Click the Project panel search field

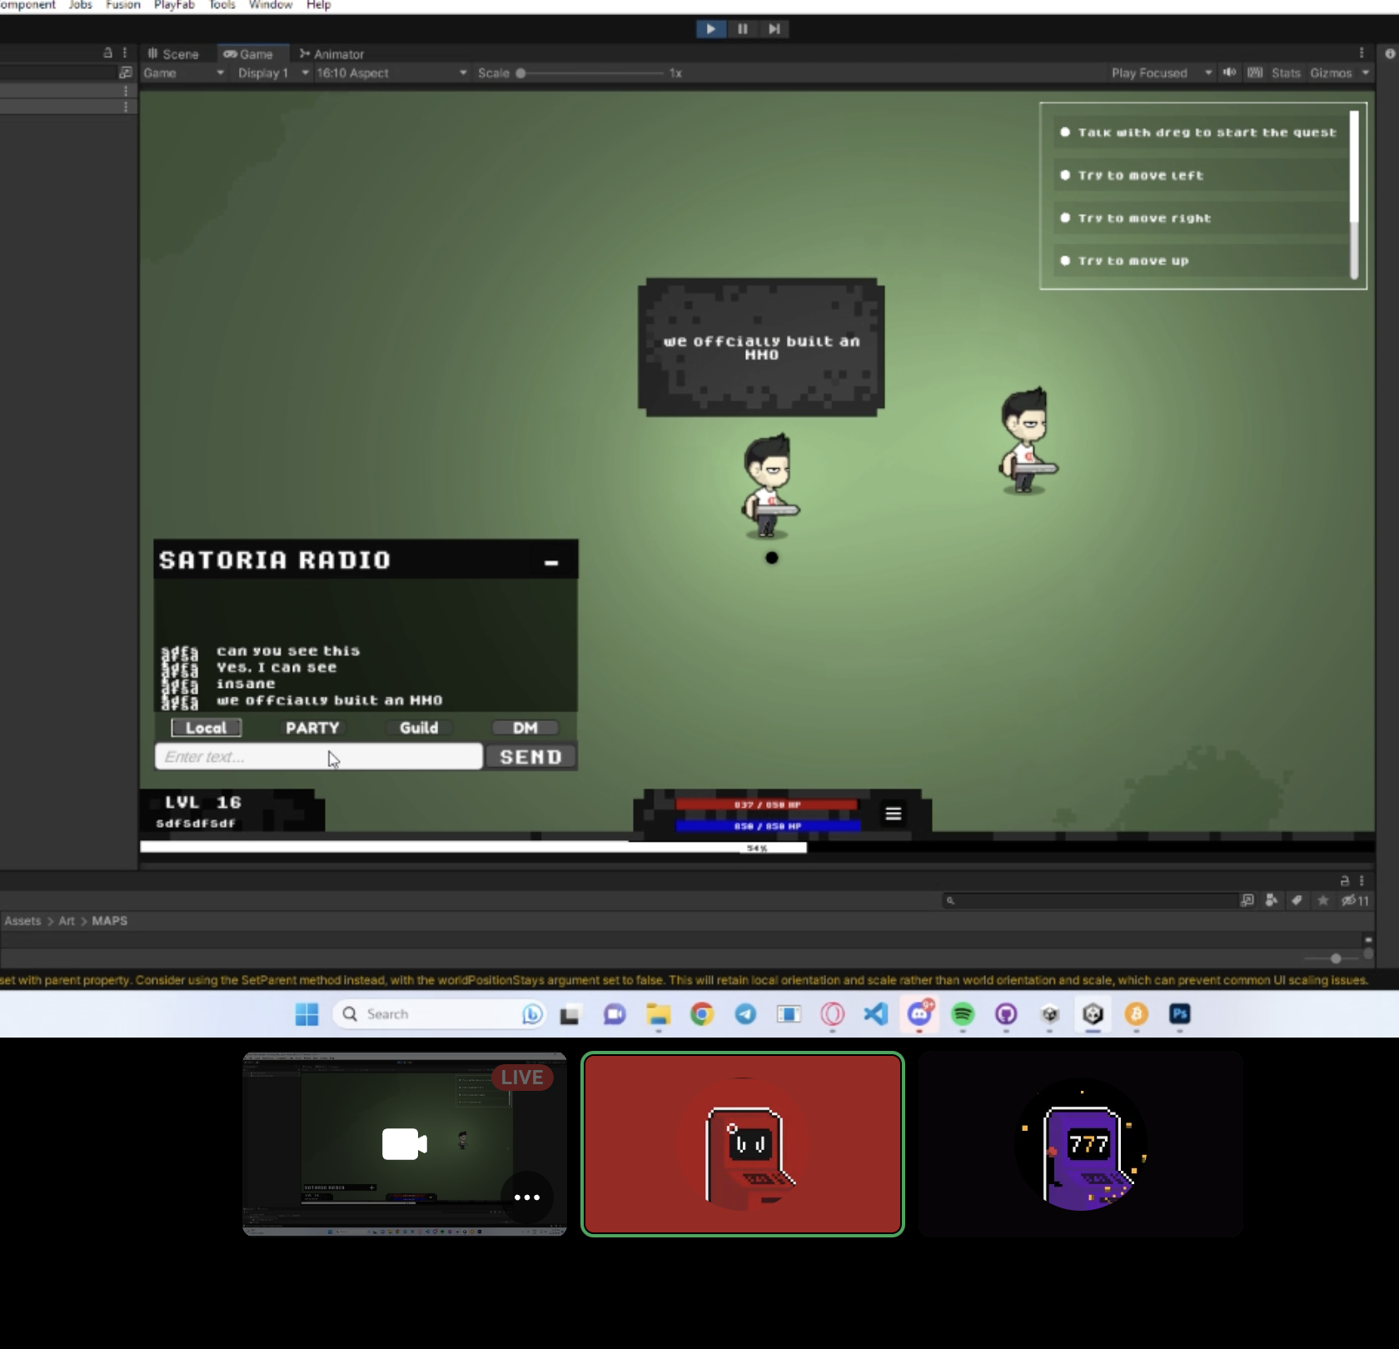pos(1090,900)
